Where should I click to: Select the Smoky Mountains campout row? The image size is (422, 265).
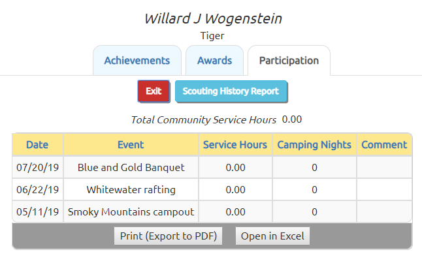(212, 211)
